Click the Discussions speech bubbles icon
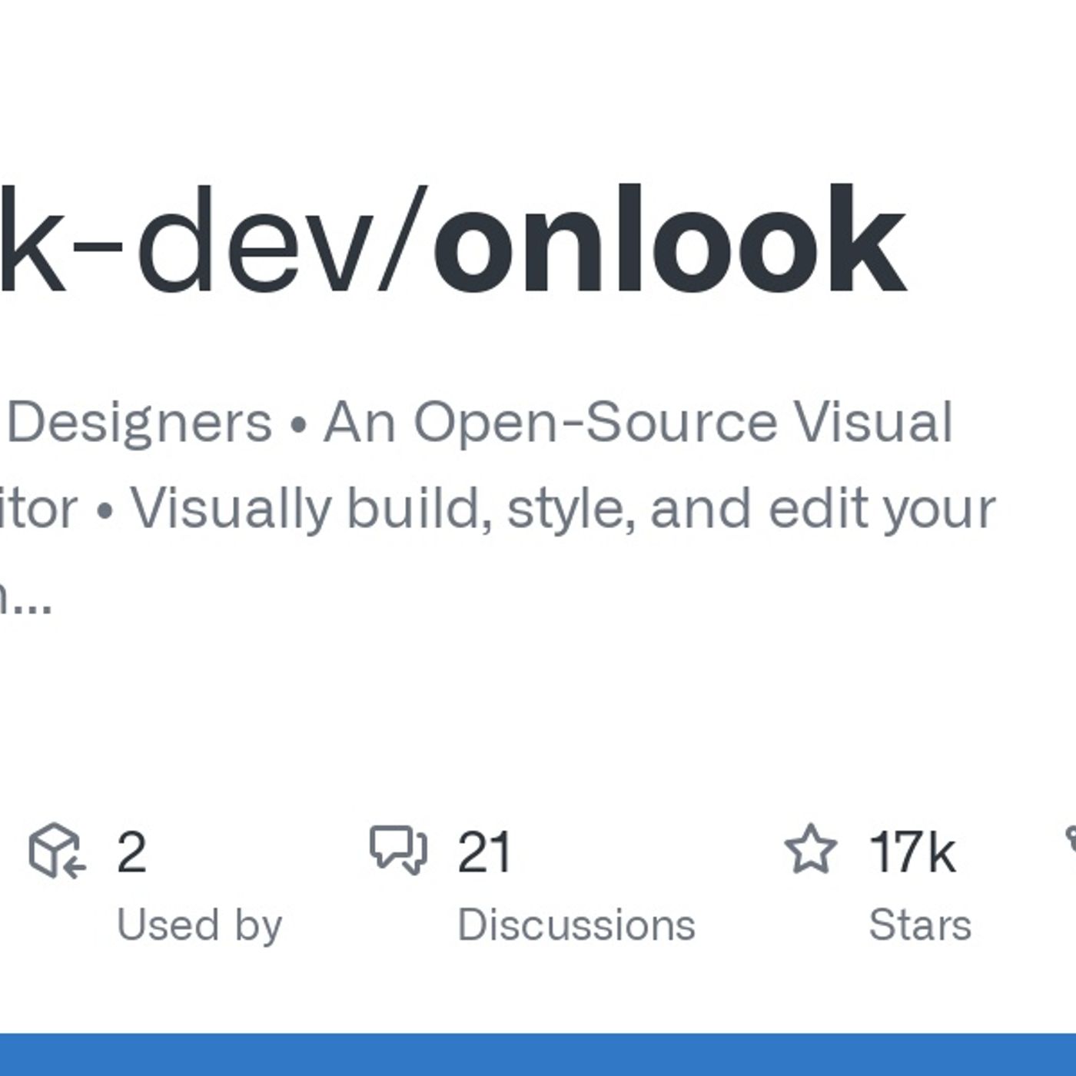Image resolution: width=1076 pixels, height=1076 pixels. pyautogui.click(x=398, y=850)
